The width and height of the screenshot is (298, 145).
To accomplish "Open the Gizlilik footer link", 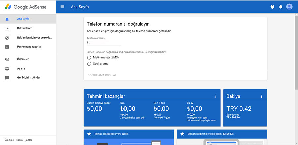I will point(19,140).
